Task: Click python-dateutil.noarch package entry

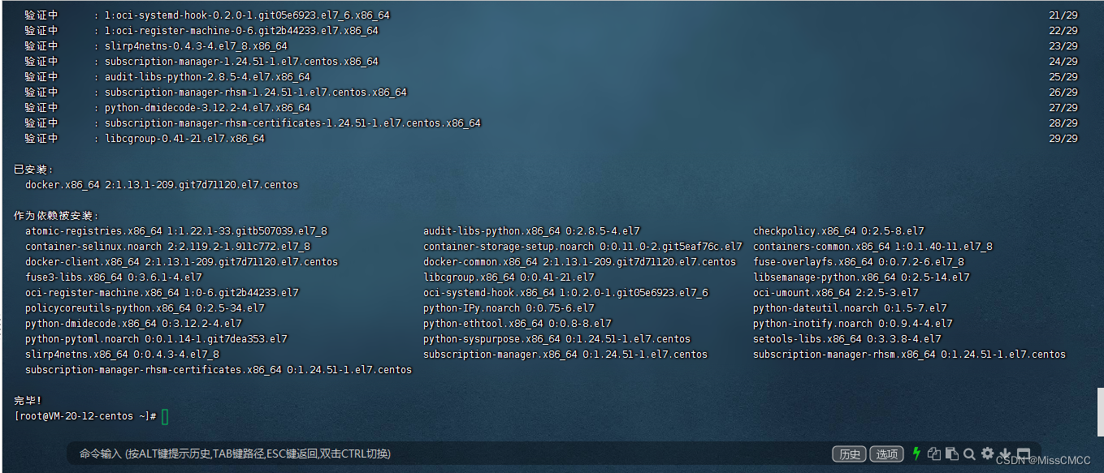Action: [x=850, y=308]
